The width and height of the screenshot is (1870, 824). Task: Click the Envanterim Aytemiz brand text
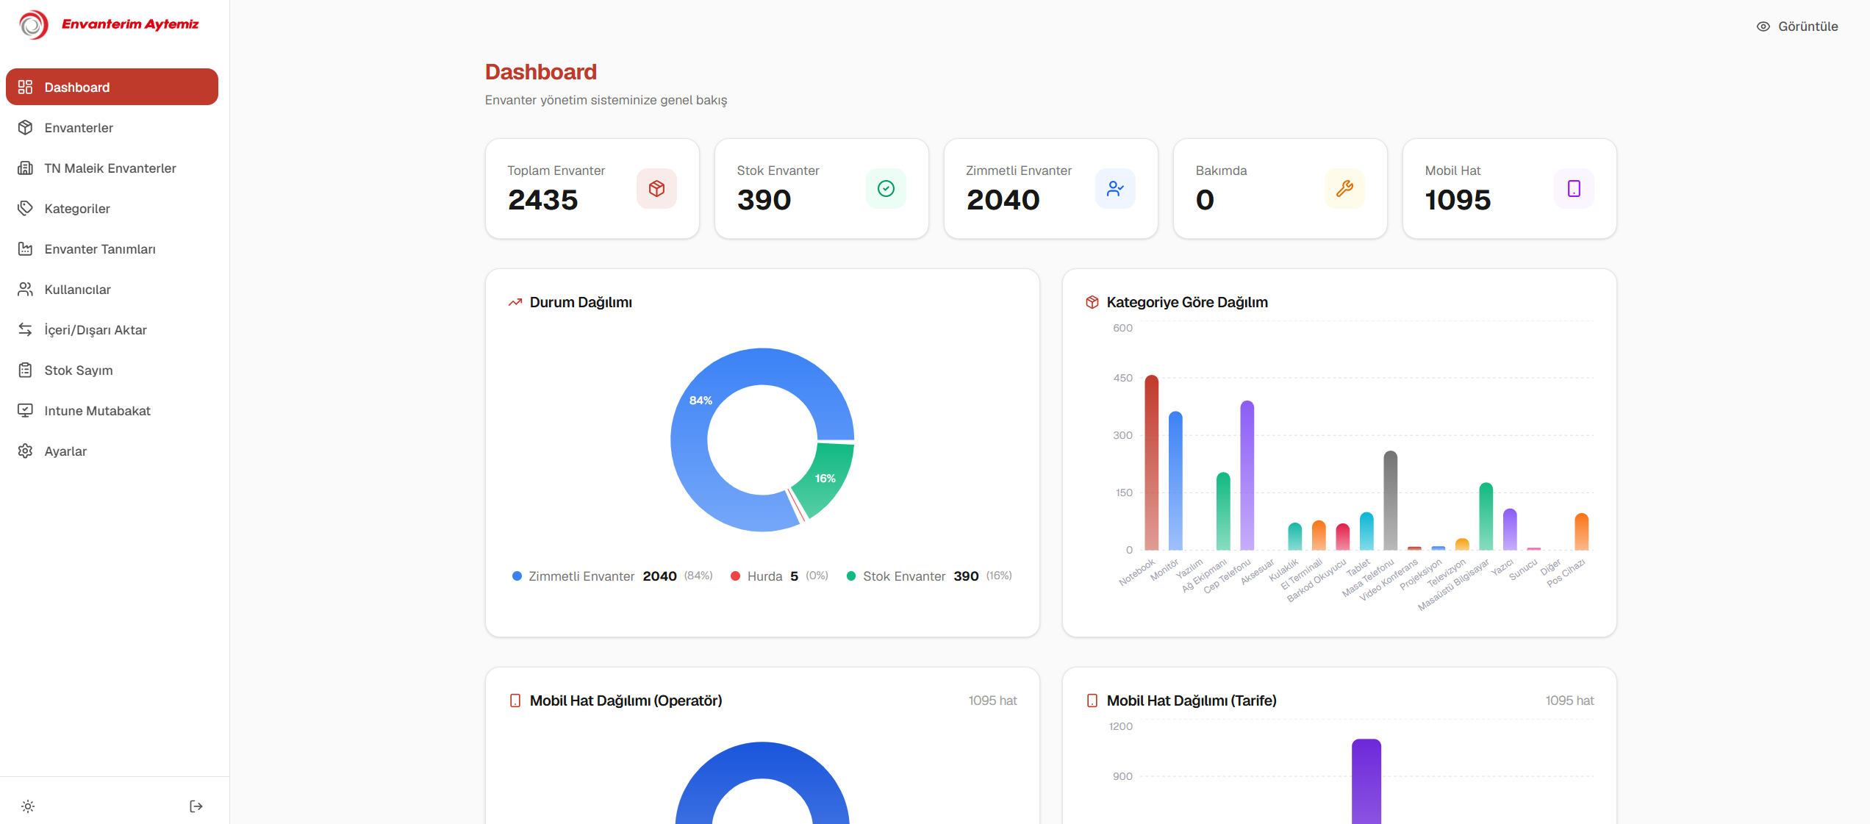click(130, 24)
